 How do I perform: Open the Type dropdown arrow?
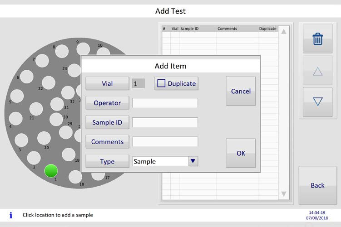coord(193,161)
